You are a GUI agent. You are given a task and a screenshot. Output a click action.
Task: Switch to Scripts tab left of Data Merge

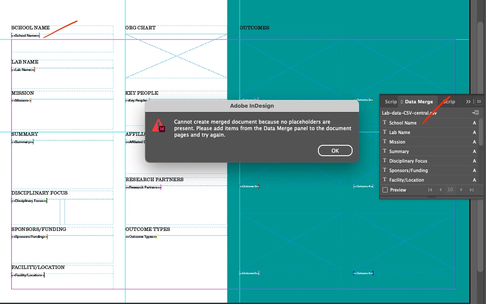pos(391,102)
